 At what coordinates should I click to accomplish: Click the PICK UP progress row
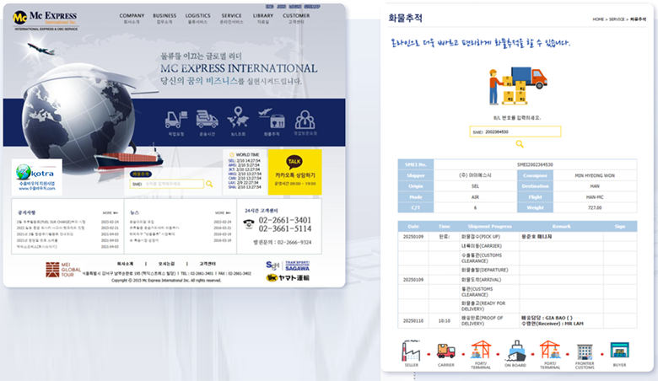[517, 237]
